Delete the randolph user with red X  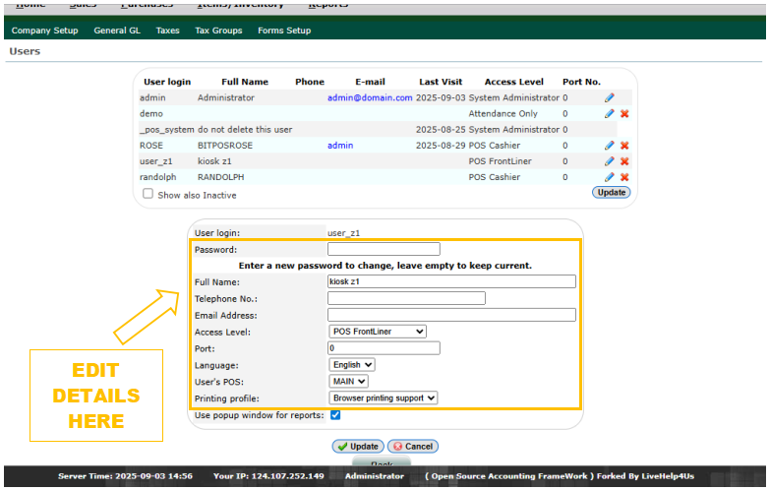tap(624, 177)
